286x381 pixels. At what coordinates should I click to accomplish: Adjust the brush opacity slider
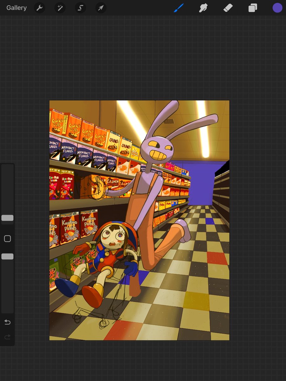[x=7, y=256]
